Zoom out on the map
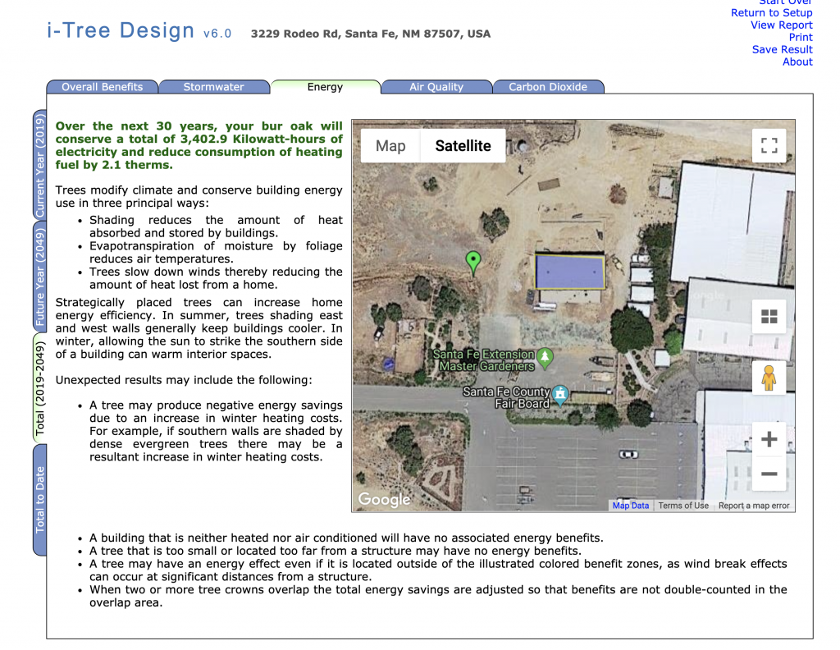 (769, 474)
